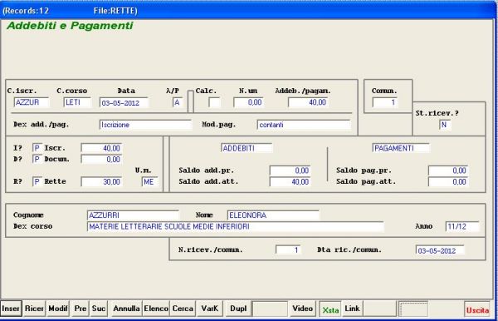Click the blank button after Dupl
498x321 pixels.
(270, 309)
